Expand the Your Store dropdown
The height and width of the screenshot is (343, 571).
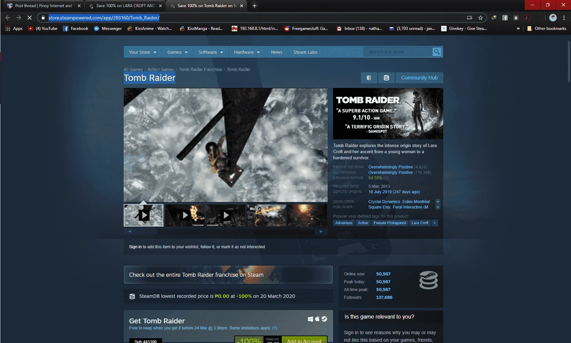[x=143, y=52]
